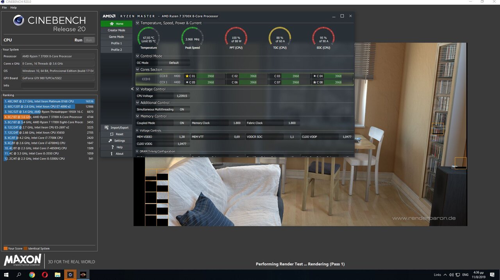Click the Reset icon in Ryzen Master
The width and height of the screenshot is (500, 280).
(112, 134)
